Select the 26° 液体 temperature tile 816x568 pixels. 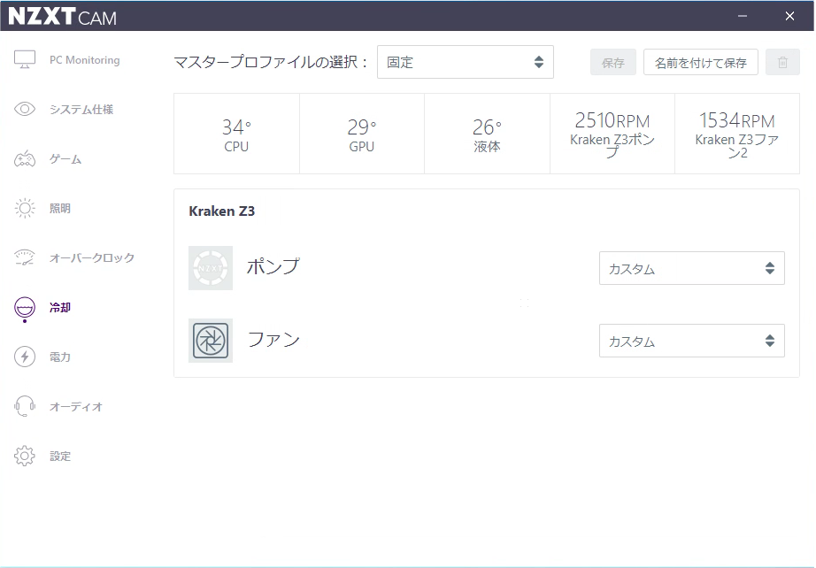coord(487,134)
